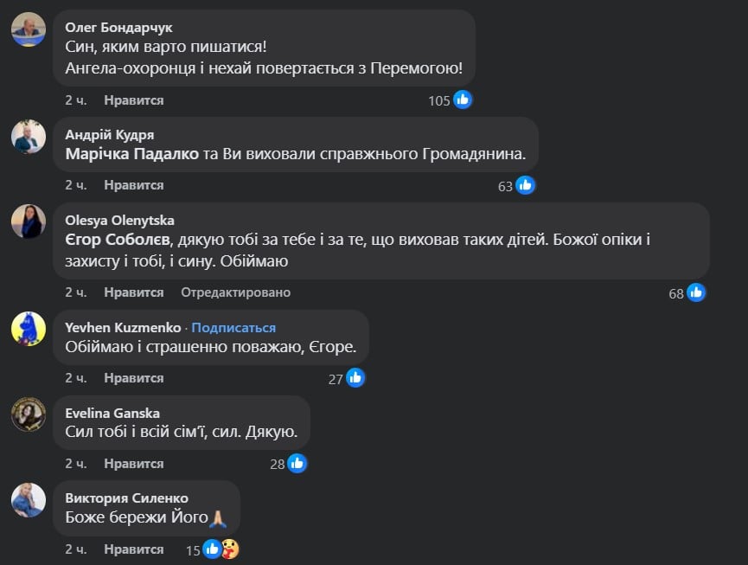
Task: Click Нравится under Viktoria Silenko's comment
Action: coord(135,549)
